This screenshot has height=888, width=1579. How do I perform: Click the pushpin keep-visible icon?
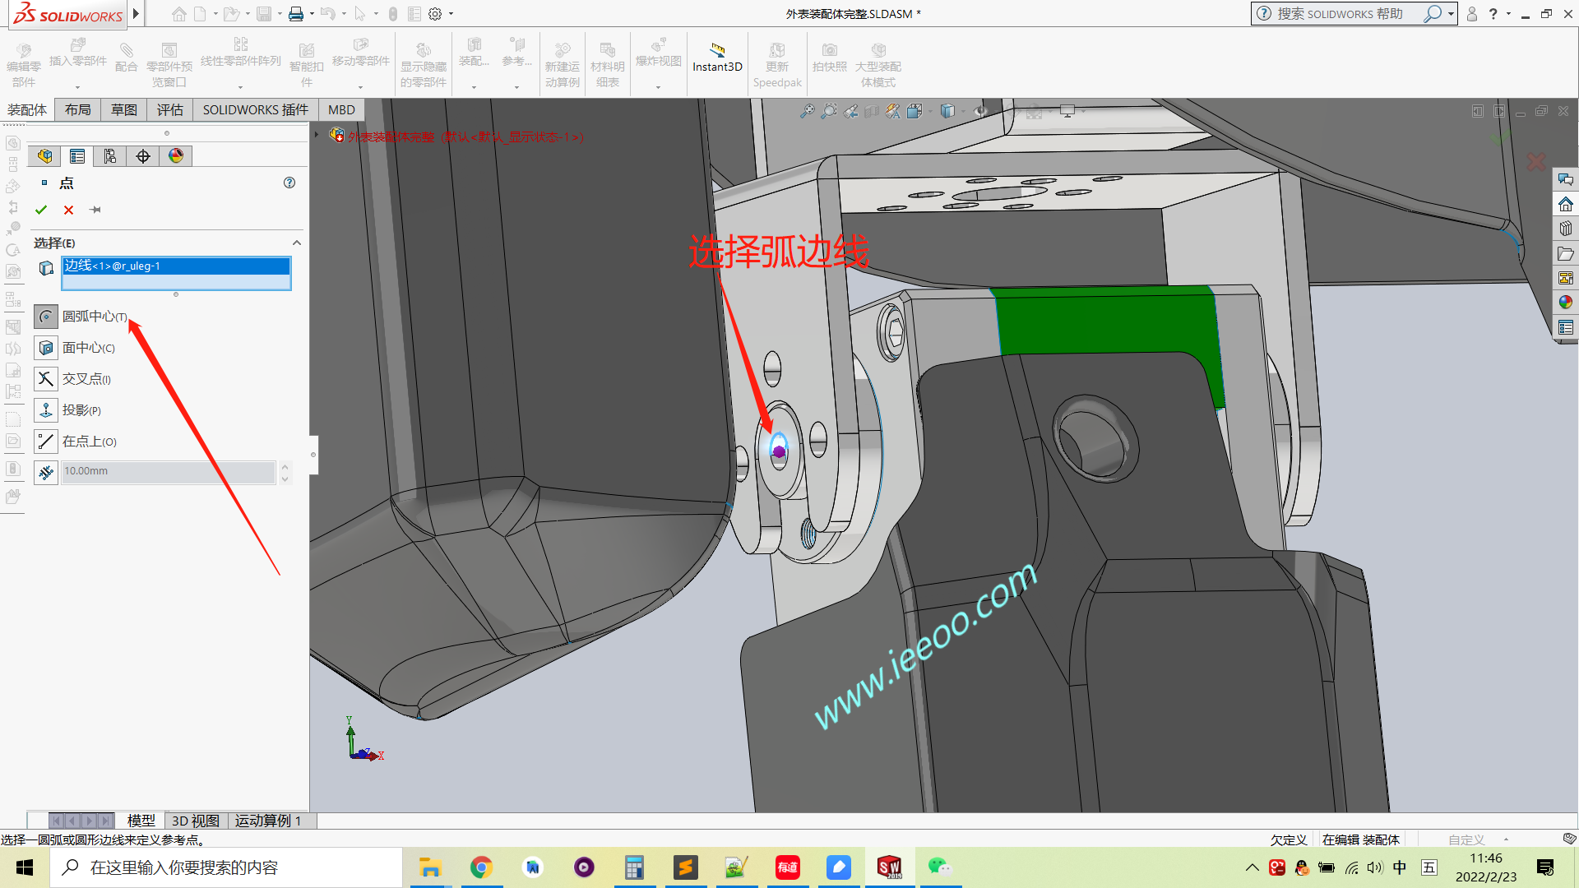[95, 210]
